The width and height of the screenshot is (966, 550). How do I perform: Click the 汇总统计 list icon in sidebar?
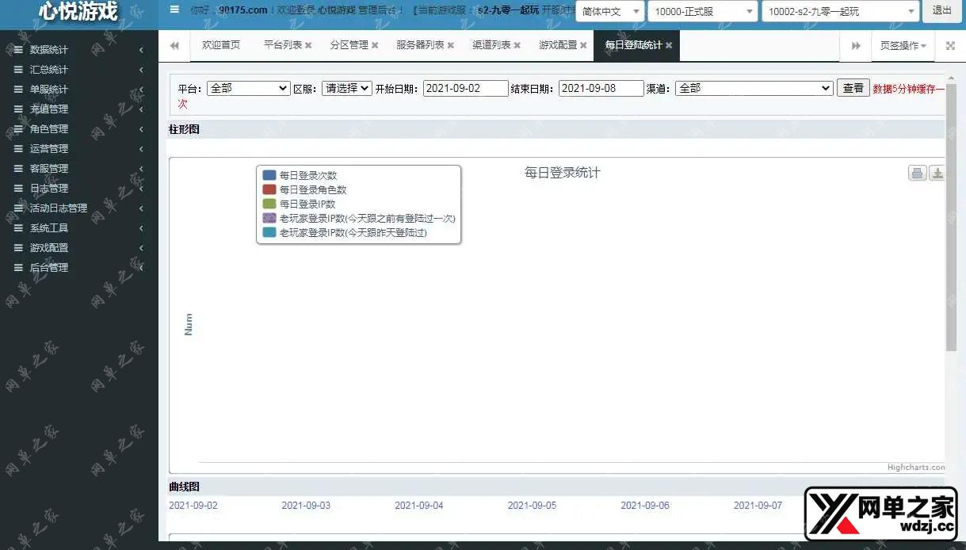(x=18, y=70)
